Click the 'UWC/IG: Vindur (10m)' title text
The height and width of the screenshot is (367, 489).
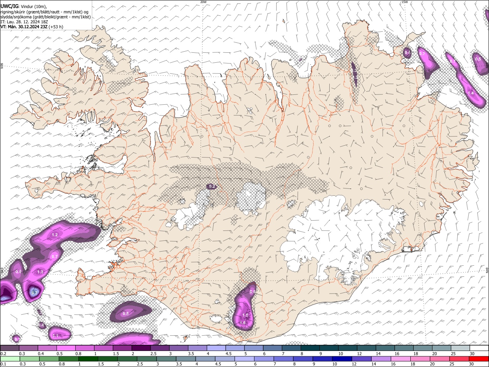tap(23, 6)
